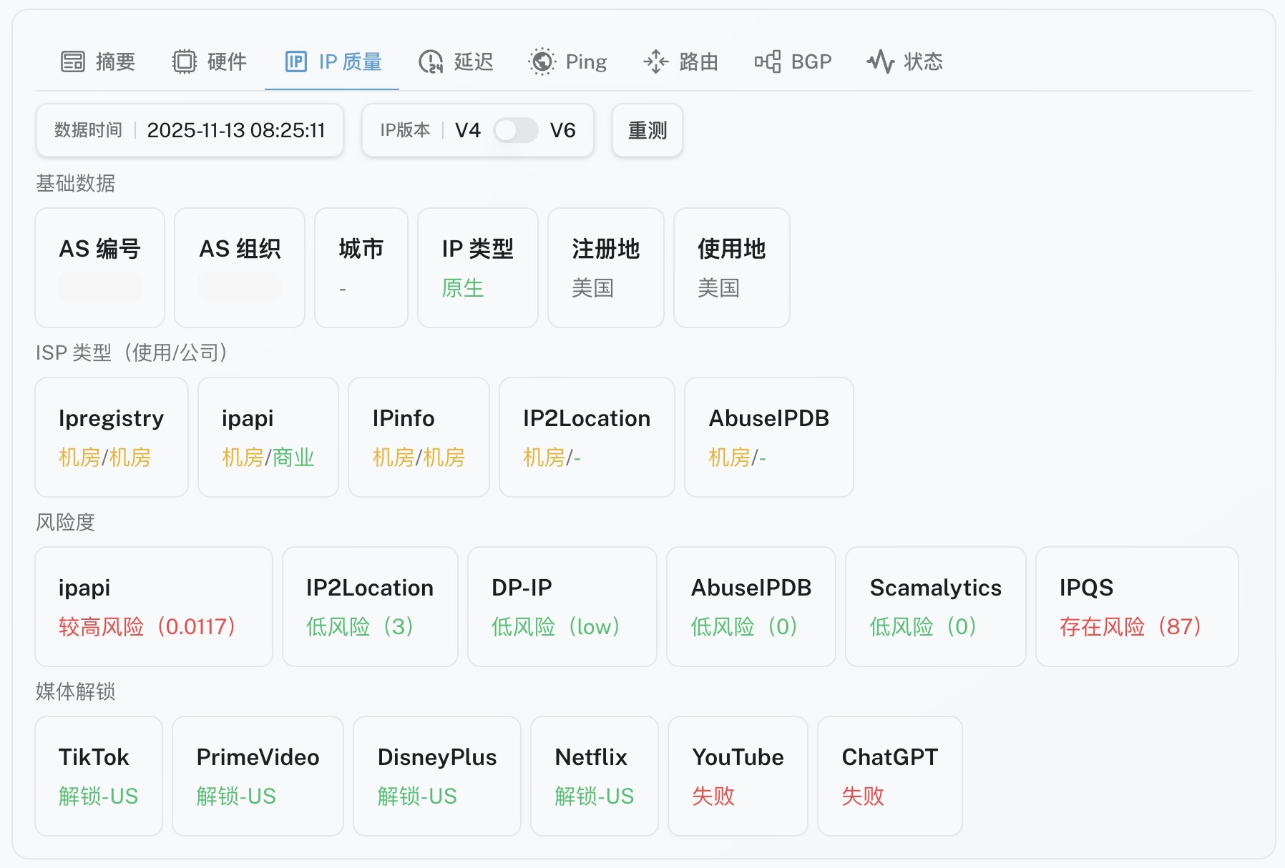Click the BGP network icon
The width and height of the screenshot is (1285, 868).
coord(767,62)
